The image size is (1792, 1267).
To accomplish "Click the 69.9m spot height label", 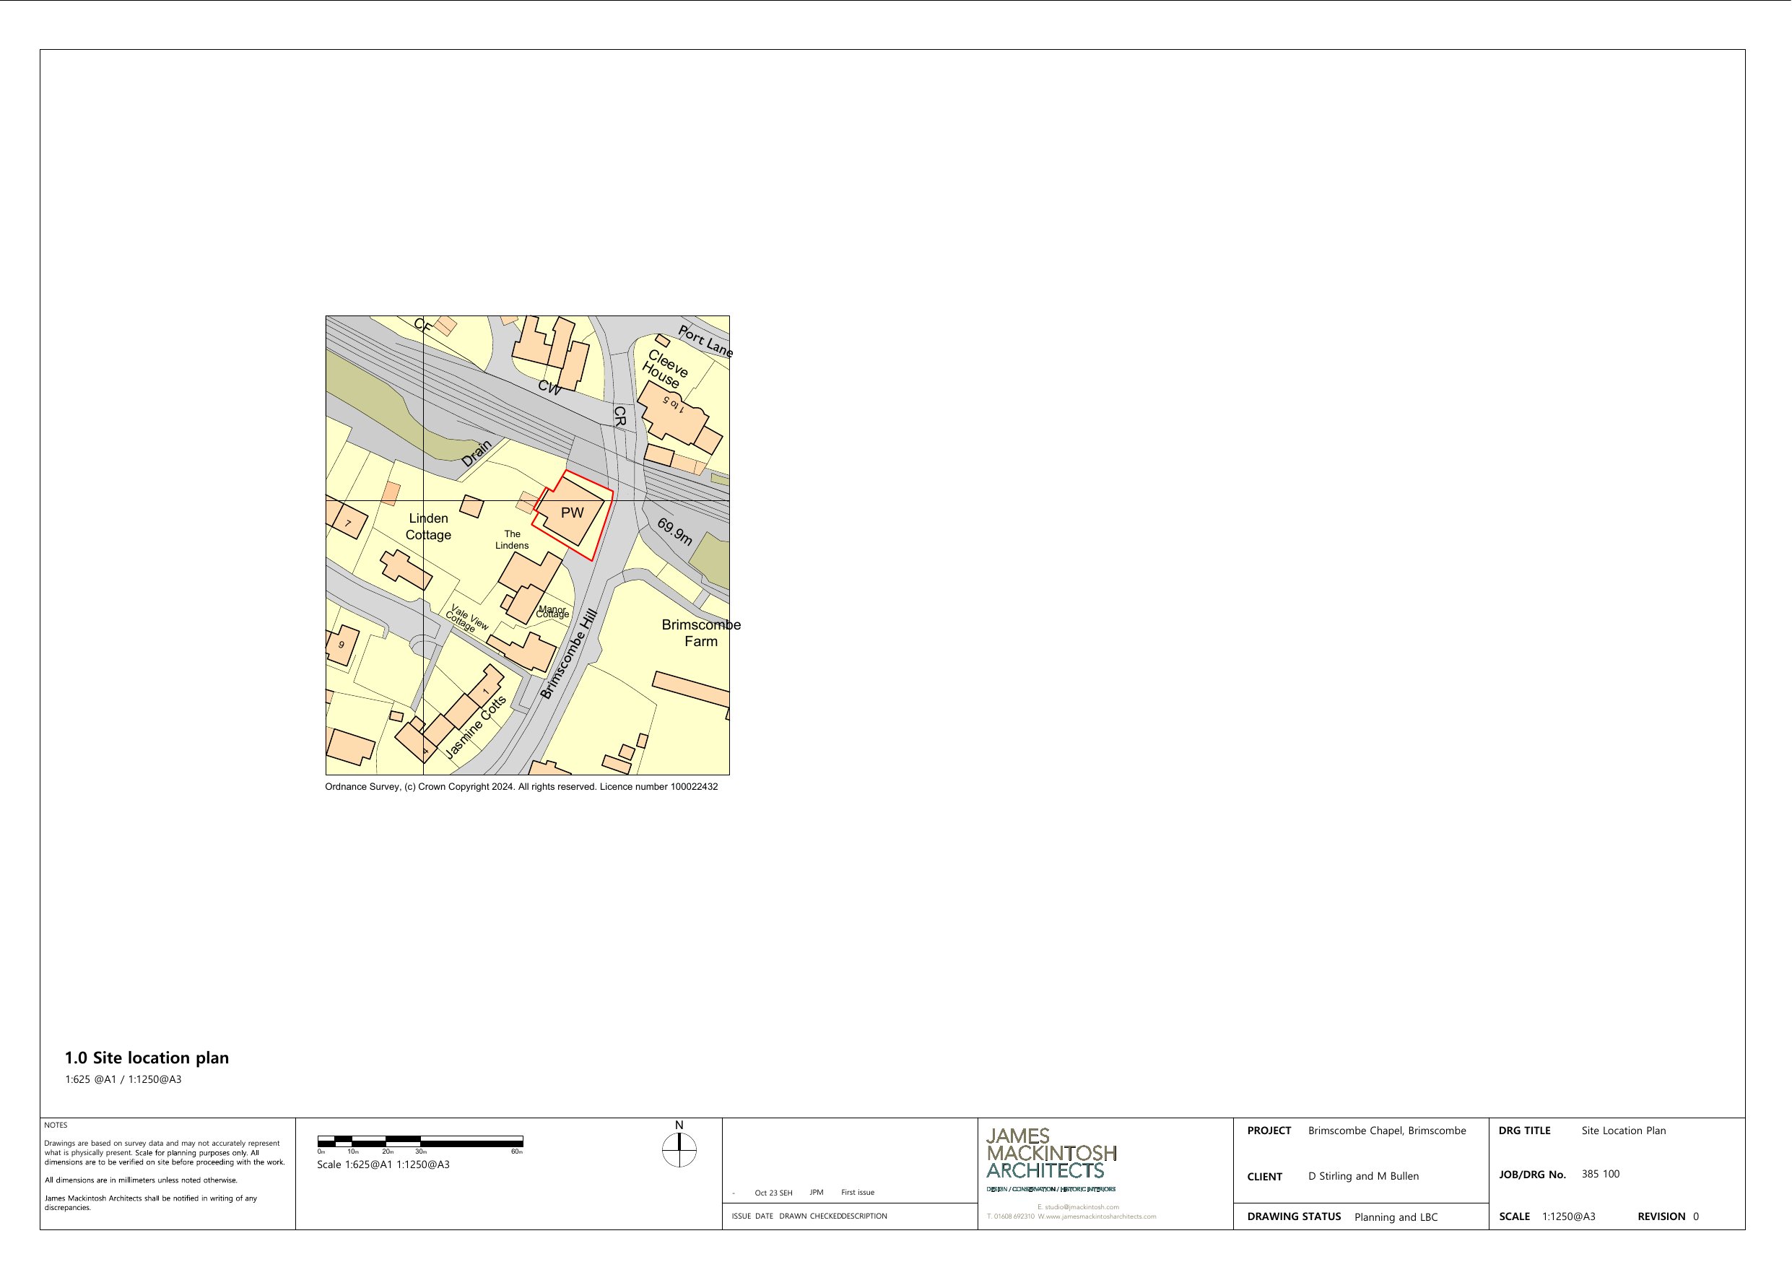I will click(674, 531).
